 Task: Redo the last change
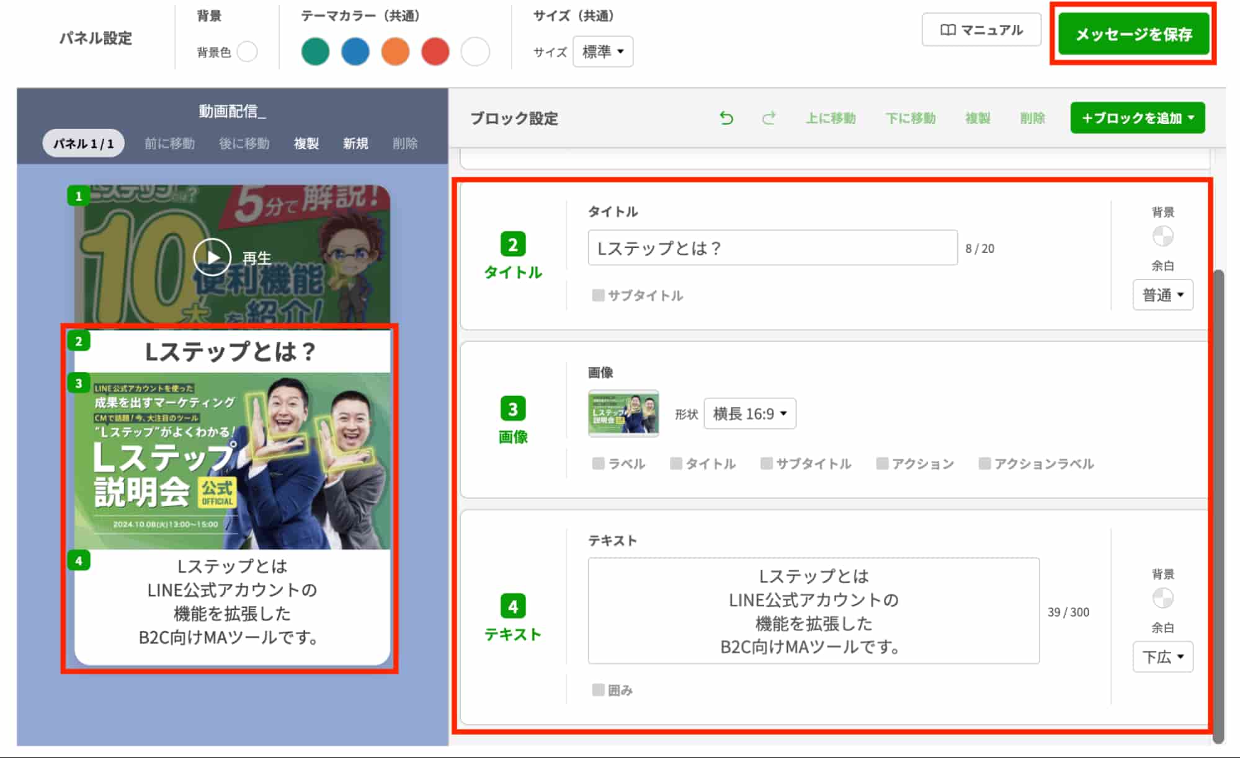769,118
